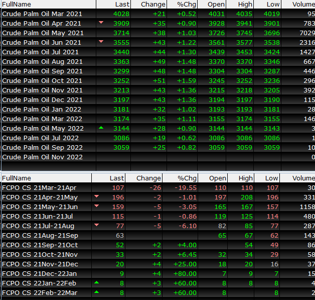Click down-tick arrow on Crude Palm Oil Apr 2021
The width and height of the screenshot is (315, 300).
101,23
